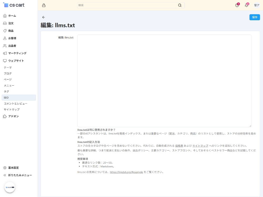Expand the マーケティング menu section
263x197 pixels.
click(x=17, y=53)
